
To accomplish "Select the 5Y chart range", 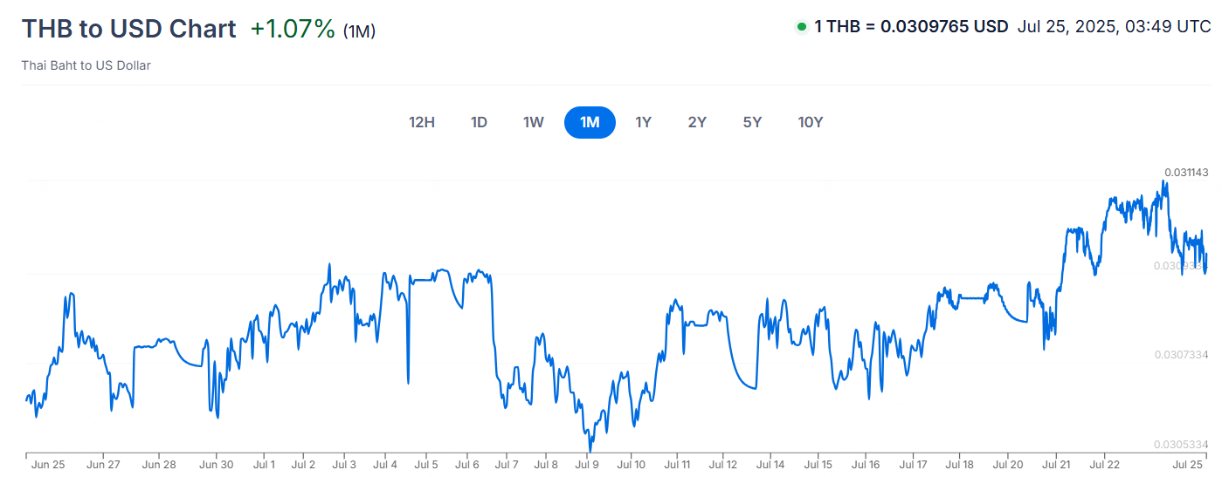I will 752,122.
